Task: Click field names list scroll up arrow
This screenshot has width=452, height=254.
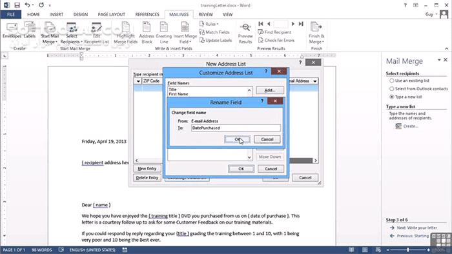Action: click(249, 90)
